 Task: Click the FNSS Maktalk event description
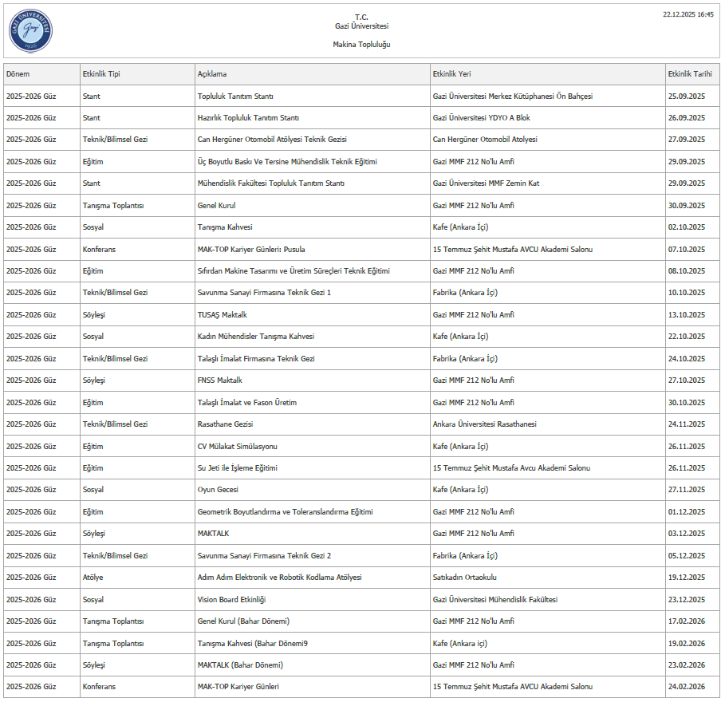click(219, 381)
